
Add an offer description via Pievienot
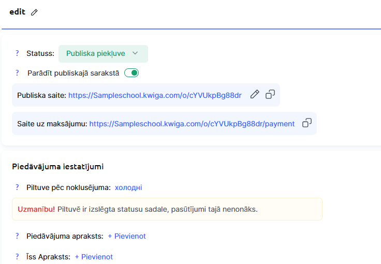(127, 236)
